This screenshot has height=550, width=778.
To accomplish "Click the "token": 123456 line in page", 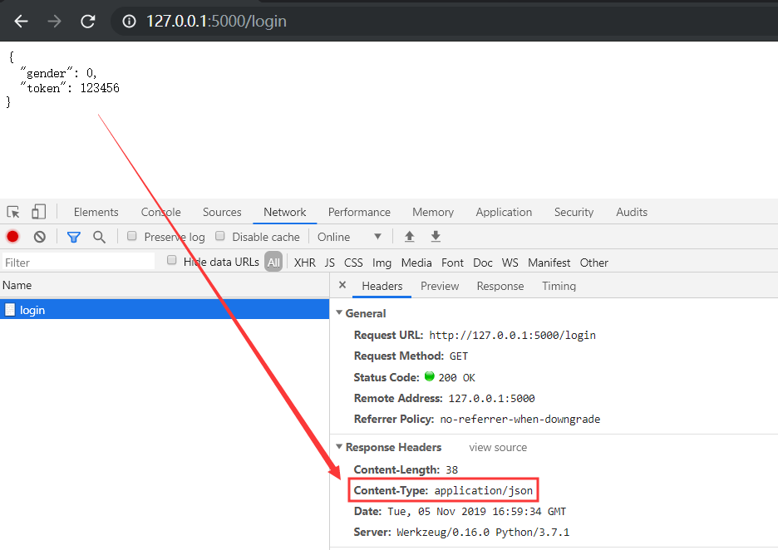I will coord(70,88).
